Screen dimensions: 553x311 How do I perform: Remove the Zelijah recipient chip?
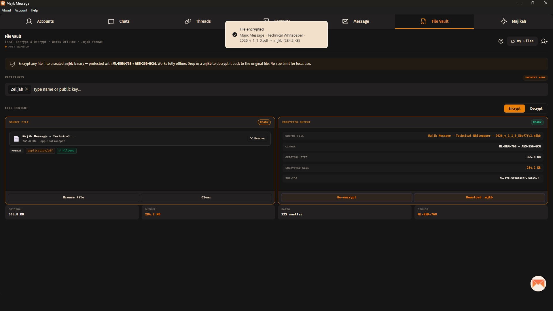(26, 89)
